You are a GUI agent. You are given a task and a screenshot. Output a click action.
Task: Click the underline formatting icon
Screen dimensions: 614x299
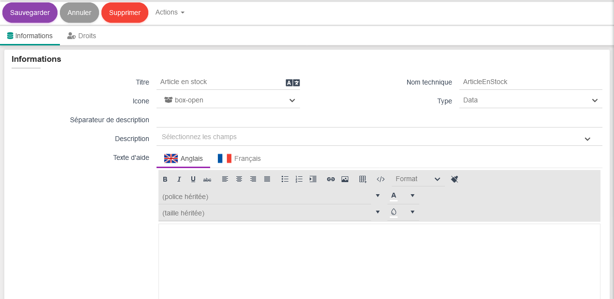(x=193, y=179)
